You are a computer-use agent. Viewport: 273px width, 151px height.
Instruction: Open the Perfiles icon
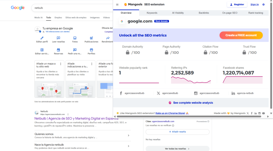click(91, 50)
